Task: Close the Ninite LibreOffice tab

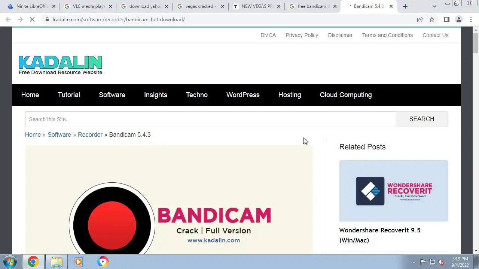Action: (54, 6)
